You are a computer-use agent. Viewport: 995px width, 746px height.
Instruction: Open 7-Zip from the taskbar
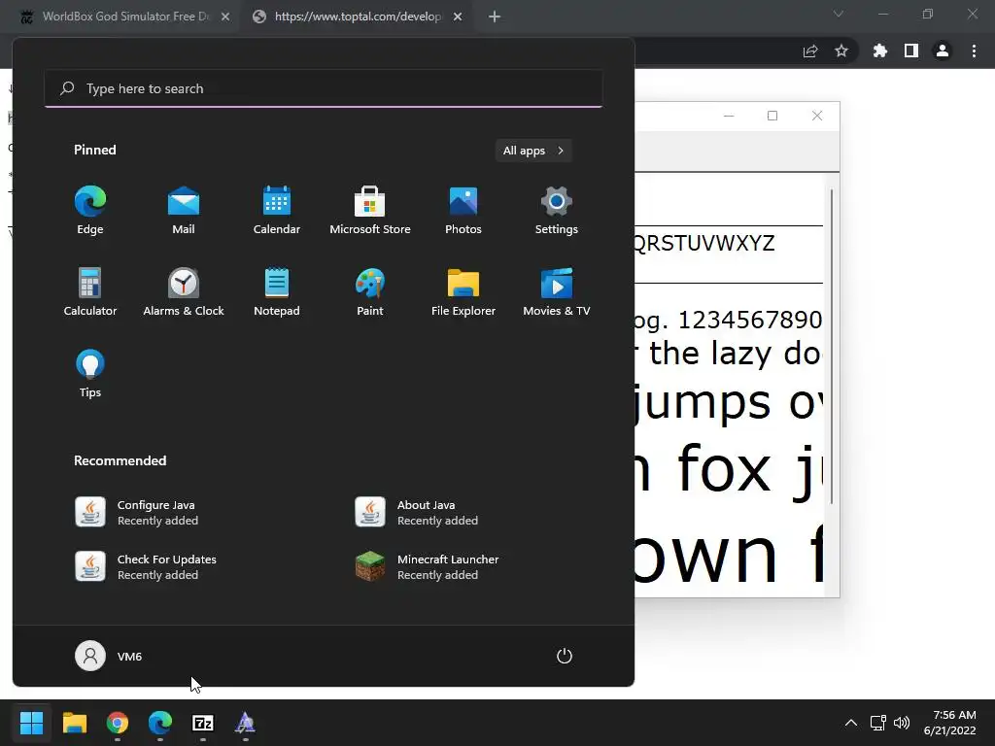203,723
